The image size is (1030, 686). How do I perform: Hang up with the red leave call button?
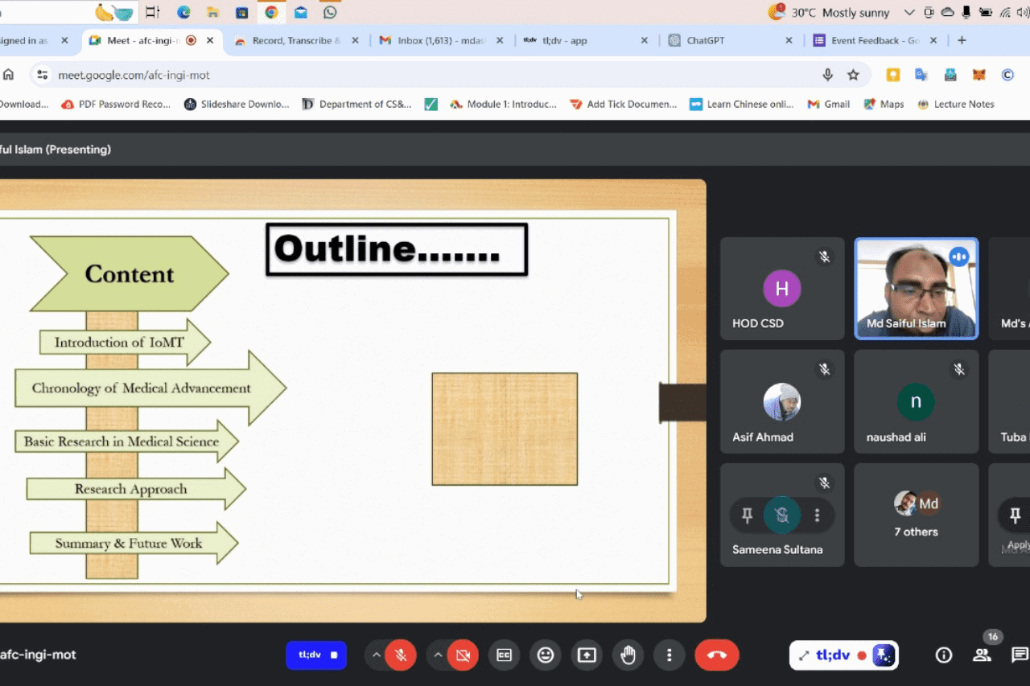[x=716, y=655]
